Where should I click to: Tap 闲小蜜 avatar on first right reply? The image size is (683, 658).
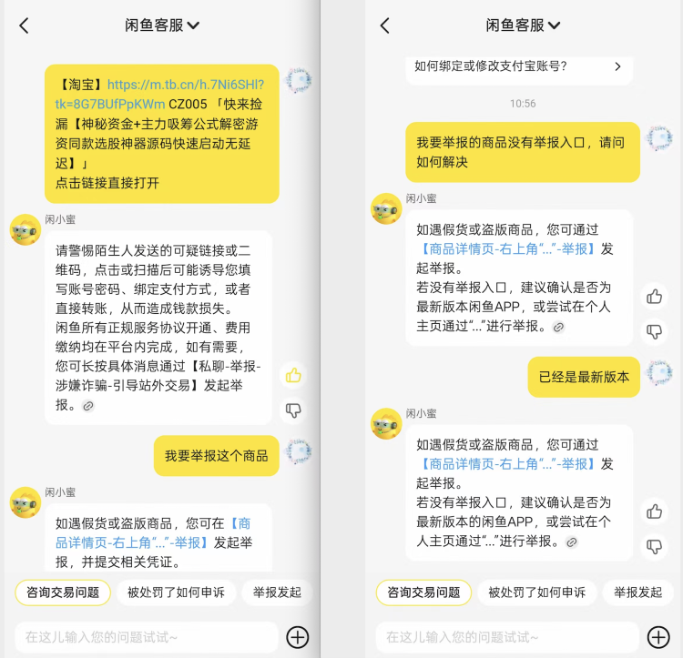tap(386, 208)
